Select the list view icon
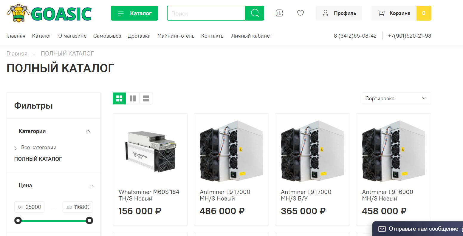The image size is (463, 236). [x=146, y=98]
